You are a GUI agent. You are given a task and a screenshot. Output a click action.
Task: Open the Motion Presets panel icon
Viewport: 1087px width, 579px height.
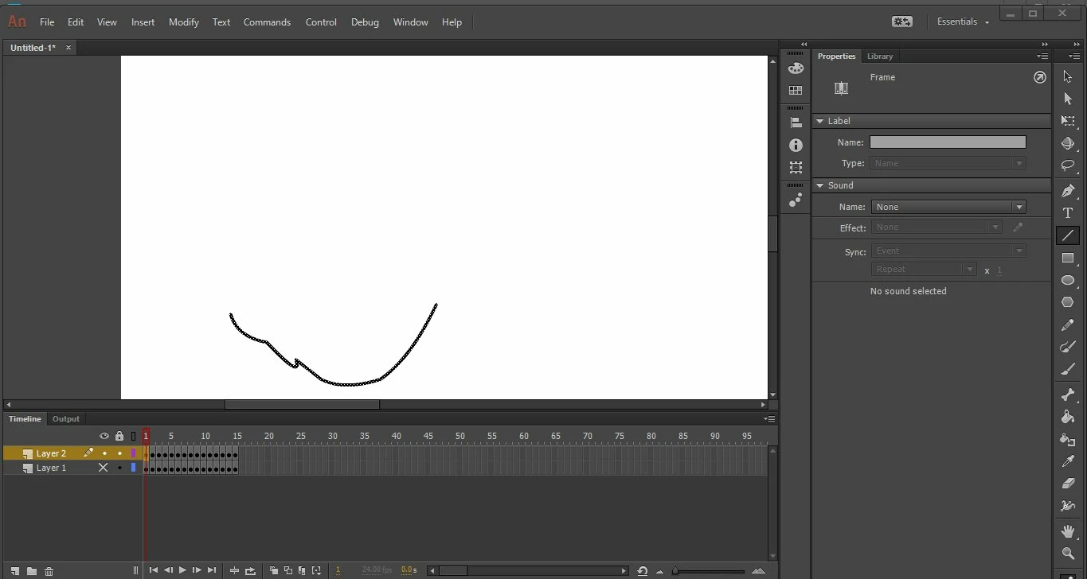click(796, 200)
